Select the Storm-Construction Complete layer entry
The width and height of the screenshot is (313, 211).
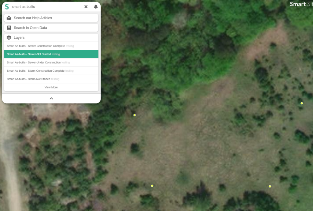(51, 70)
